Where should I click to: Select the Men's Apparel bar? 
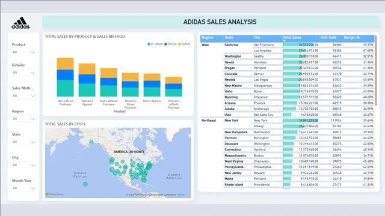tap(152, 85)
